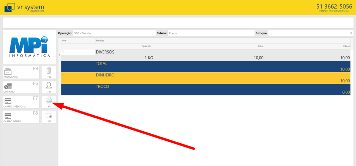Select the DINHEIRO payment row
The height and width of the screenshot is (166, 356).
click(x=206, y=78)
